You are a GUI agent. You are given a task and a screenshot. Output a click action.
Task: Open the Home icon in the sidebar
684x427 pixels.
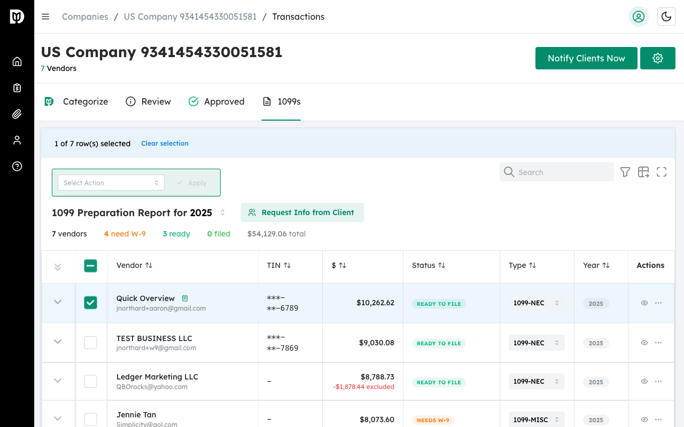pyautogui.click(x=17, y=61)
